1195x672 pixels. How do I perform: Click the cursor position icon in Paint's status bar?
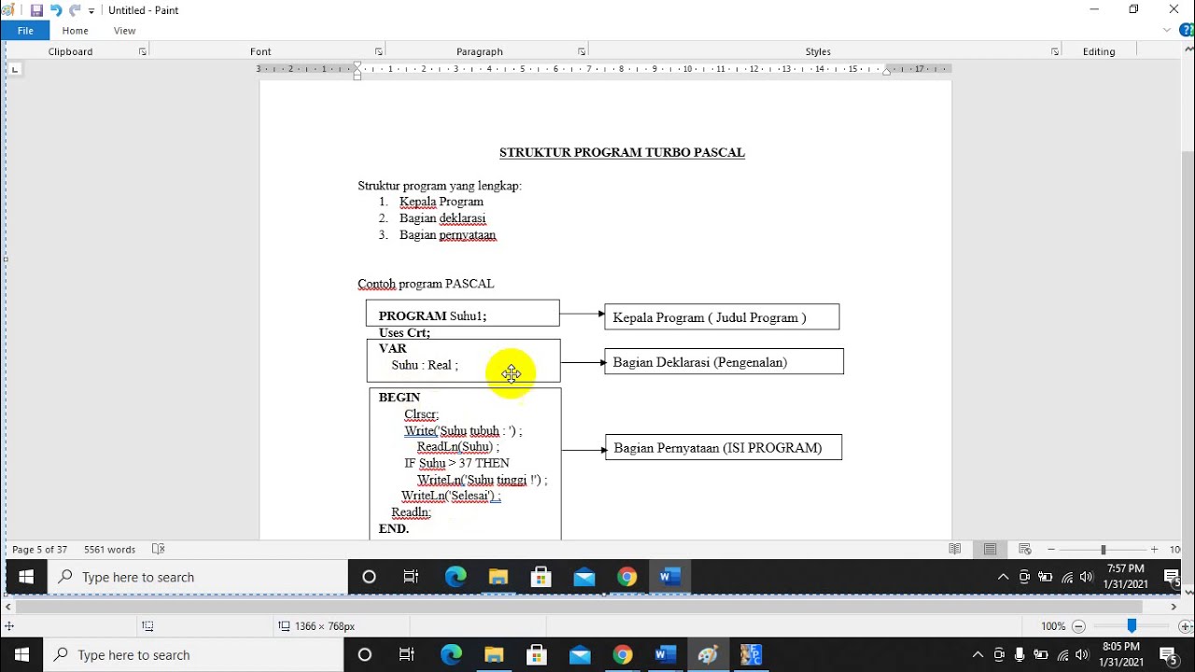pos(9,626)
